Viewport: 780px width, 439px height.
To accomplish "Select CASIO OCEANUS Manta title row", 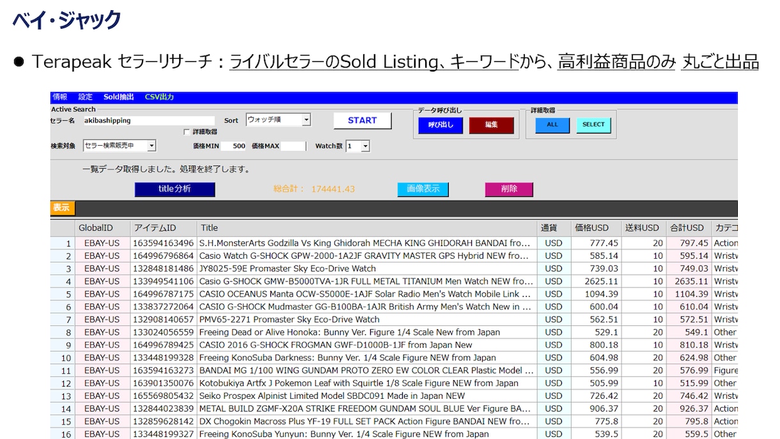I will pos(367,294).
